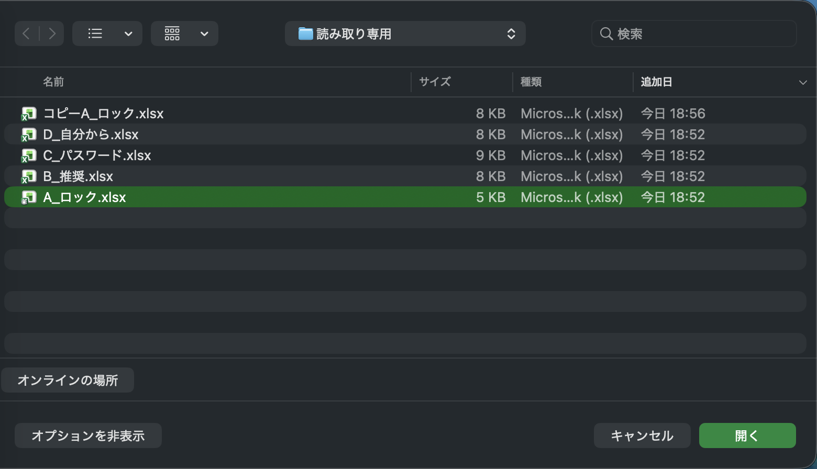The height and width of the screenshot is (469, 817).
Task: Click 5 KB size of A_ロック.xlsx
Action: 491,197
